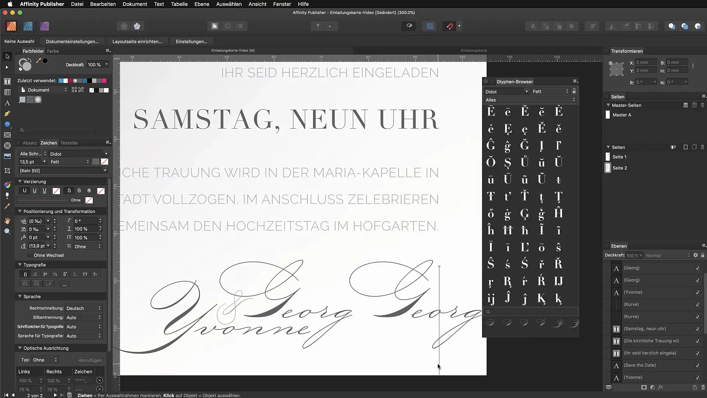
Task: Select the Crop tool
Action: click(7, 171)
